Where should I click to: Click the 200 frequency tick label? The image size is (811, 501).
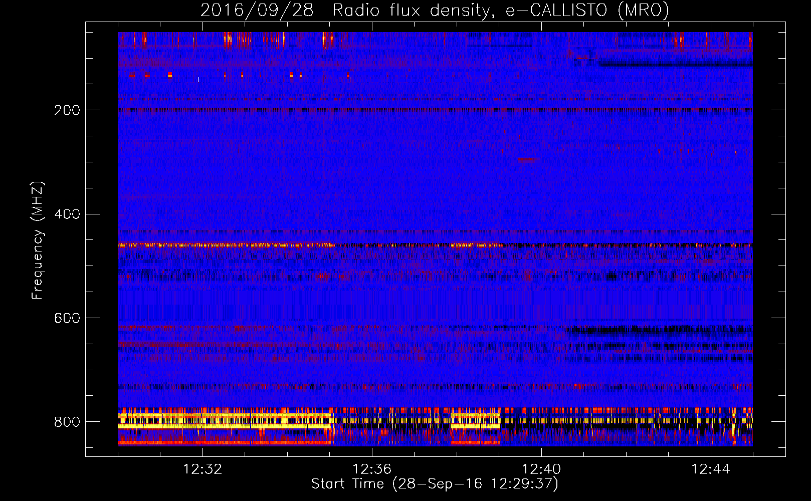click(67, 110)
